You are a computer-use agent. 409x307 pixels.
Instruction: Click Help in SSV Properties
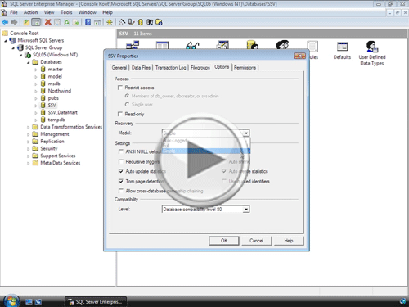point(289,241)
